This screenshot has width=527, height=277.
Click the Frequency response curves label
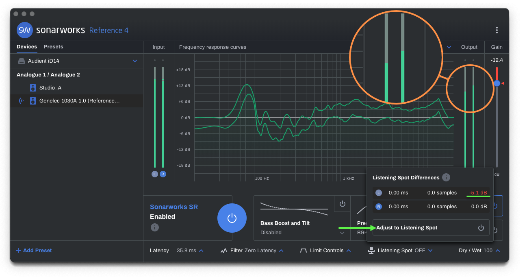tap(213, 47)
